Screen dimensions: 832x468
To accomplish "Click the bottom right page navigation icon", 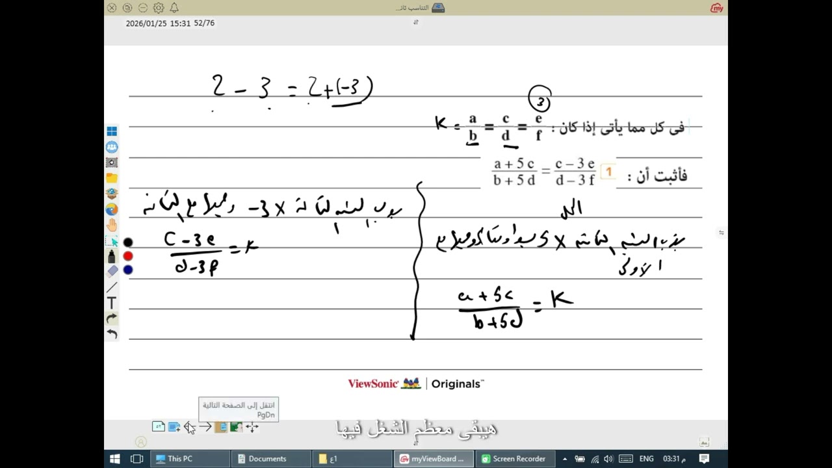I will [704, 442].
